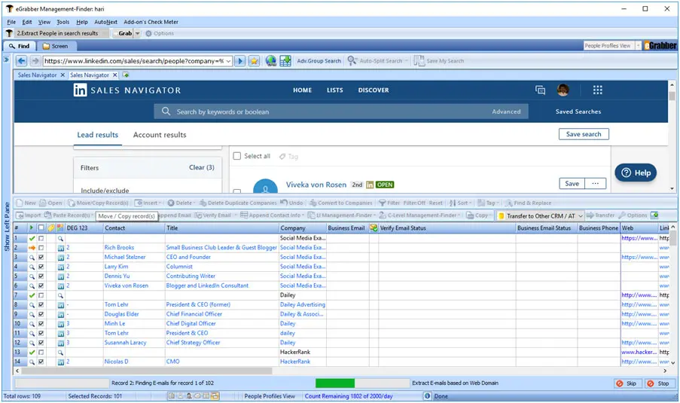Switch to the Screen tab
The width and height of the screenshot is (680, 403).
click(56, 46)
